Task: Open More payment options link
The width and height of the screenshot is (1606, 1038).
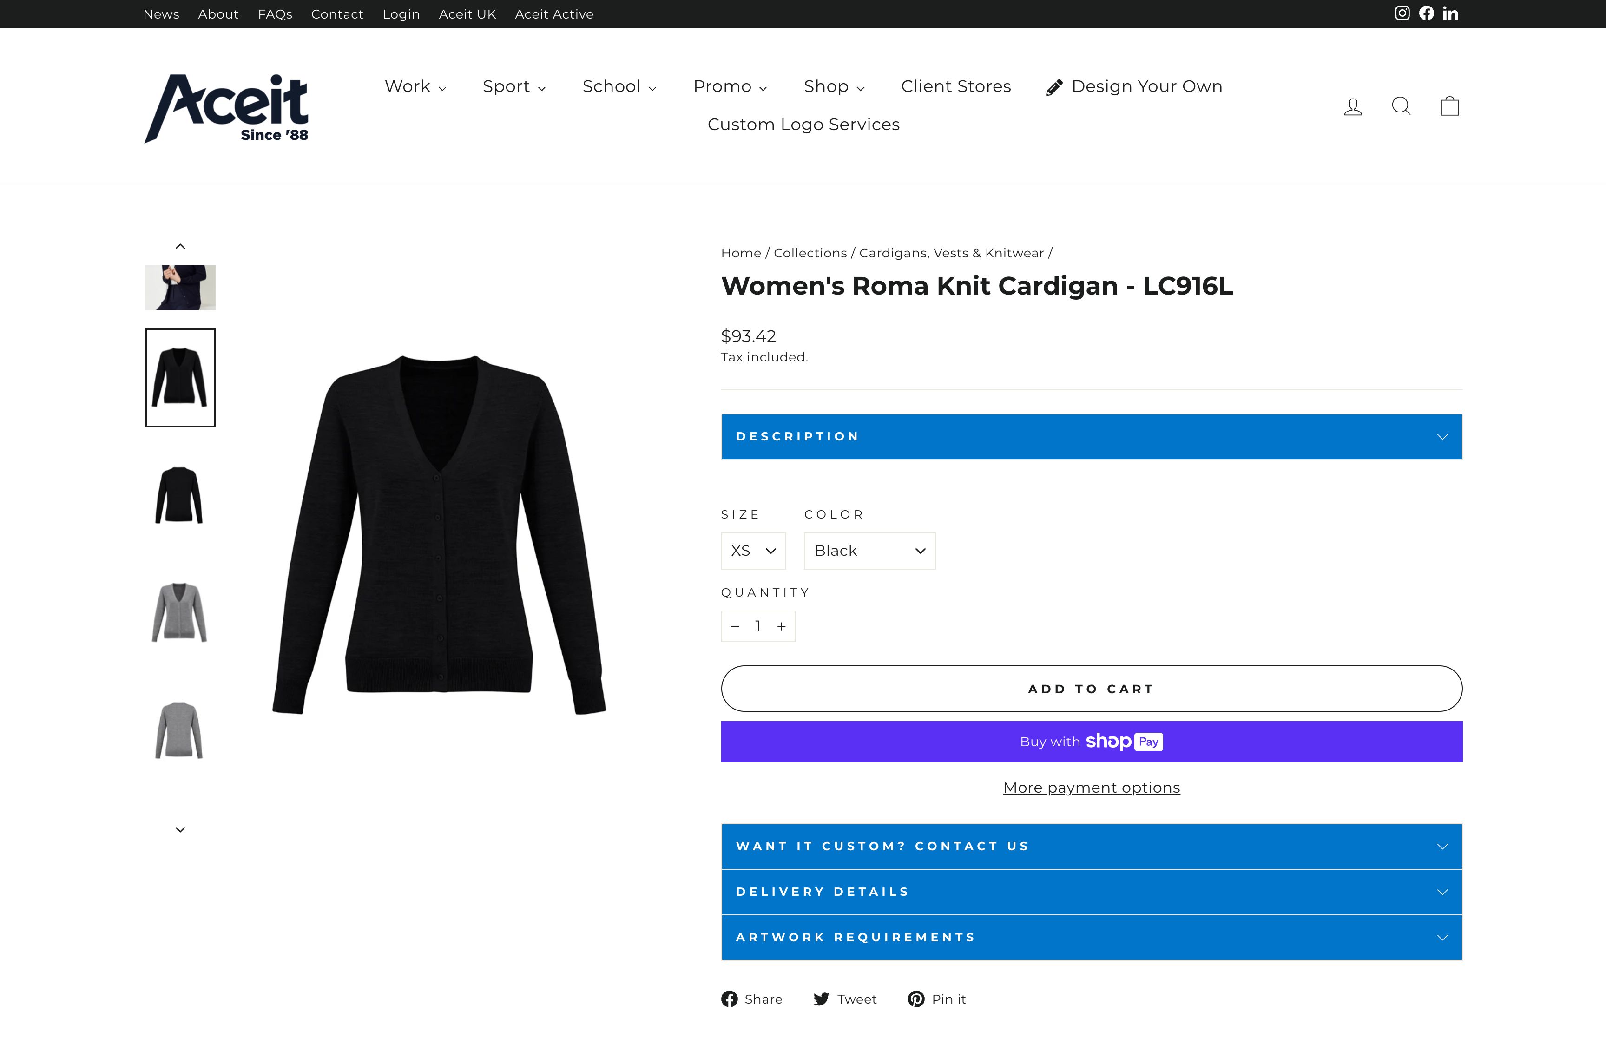Action: coord(1091,787)
